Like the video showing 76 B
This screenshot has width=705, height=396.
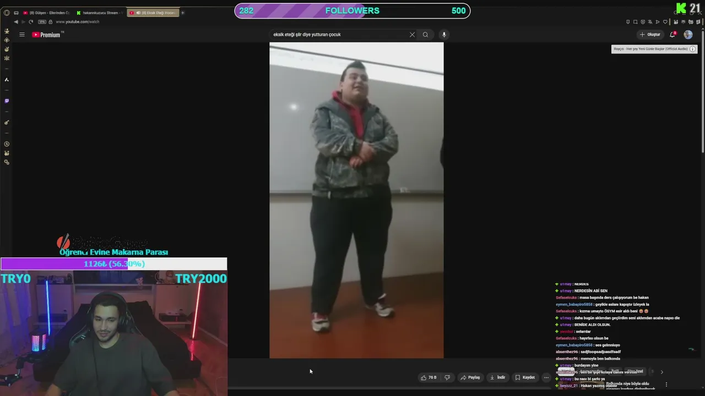coord(429,377)
